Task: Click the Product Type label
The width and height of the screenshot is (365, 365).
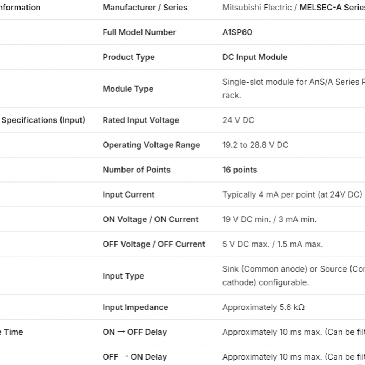Action: tap(129, 57)
